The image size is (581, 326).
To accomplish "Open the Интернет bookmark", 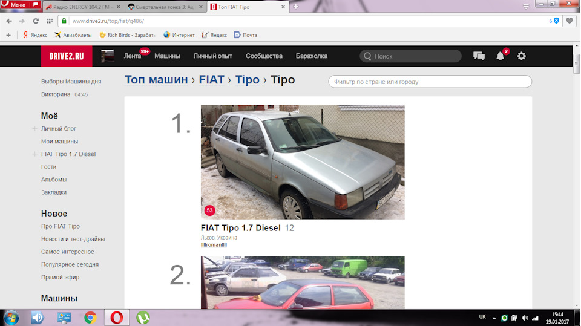I will coord(179,35).
